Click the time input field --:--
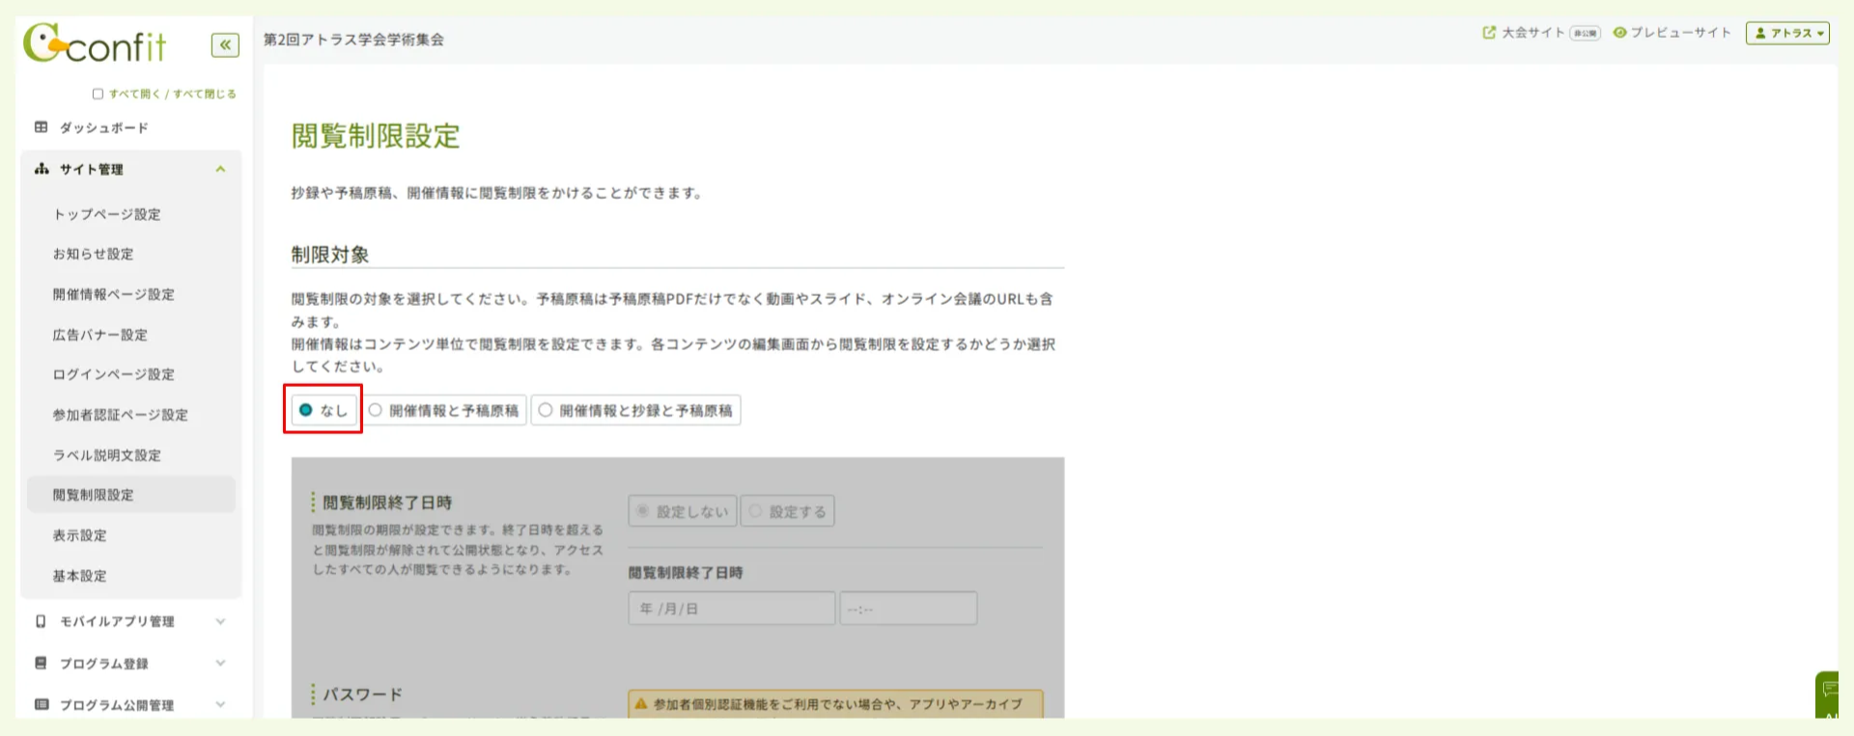 pyautogui.click(x=908, y=609)
